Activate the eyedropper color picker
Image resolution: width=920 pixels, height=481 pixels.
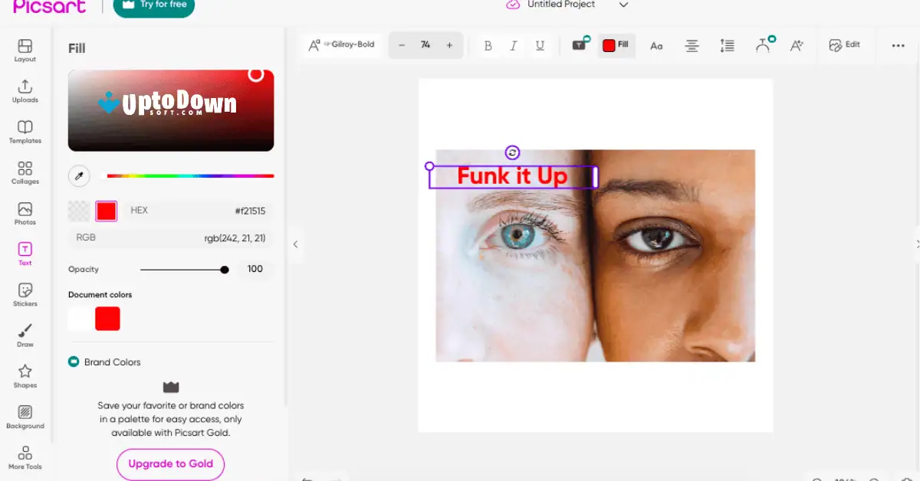(78, 175)
